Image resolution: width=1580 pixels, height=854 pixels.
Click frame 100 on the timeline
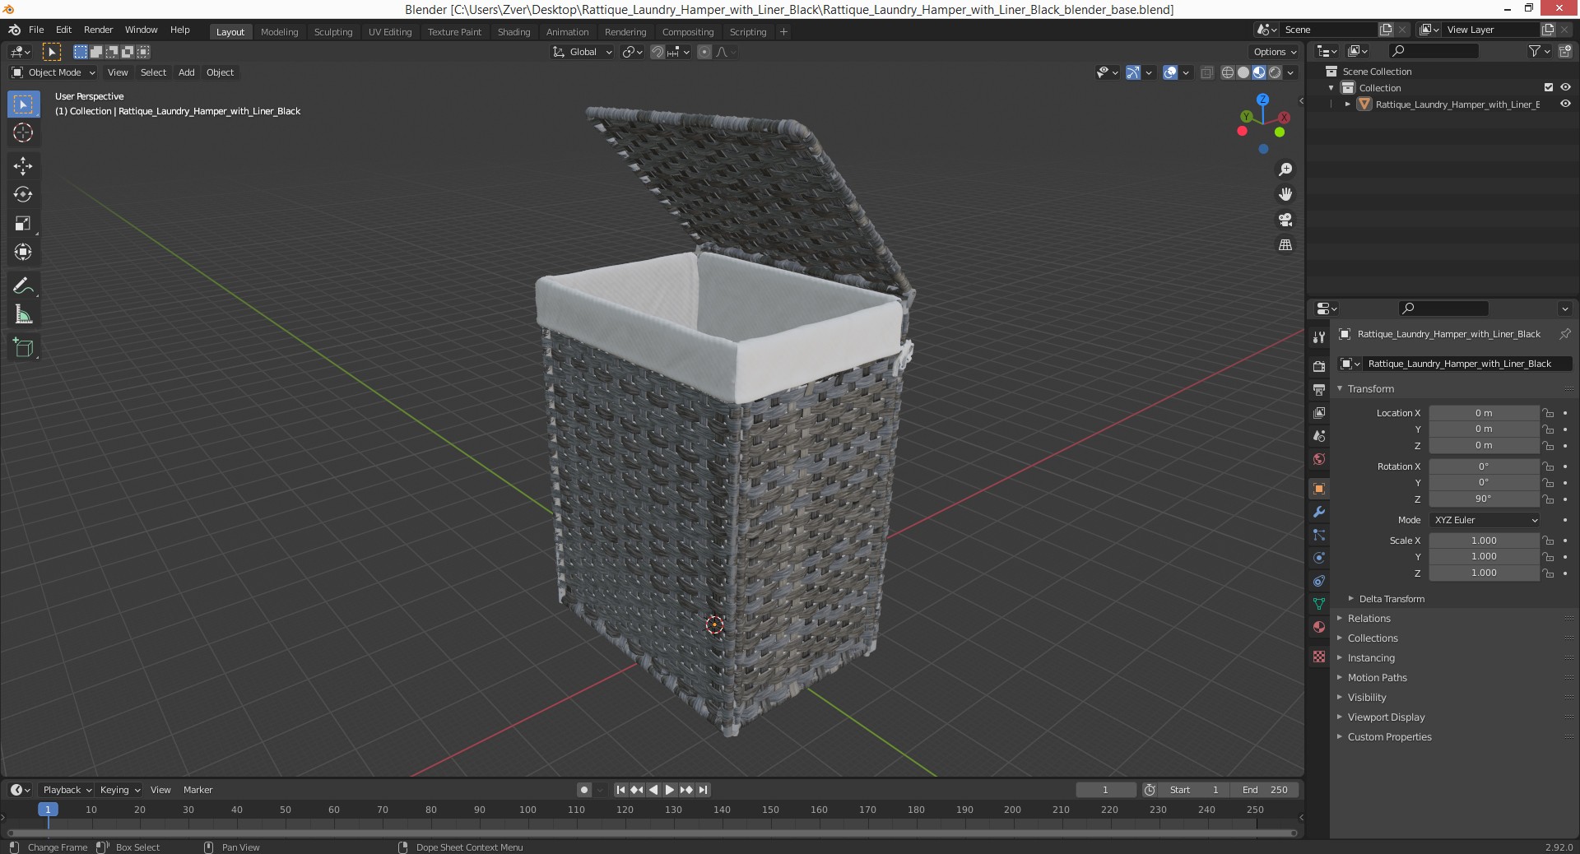(x=527, y=810)
